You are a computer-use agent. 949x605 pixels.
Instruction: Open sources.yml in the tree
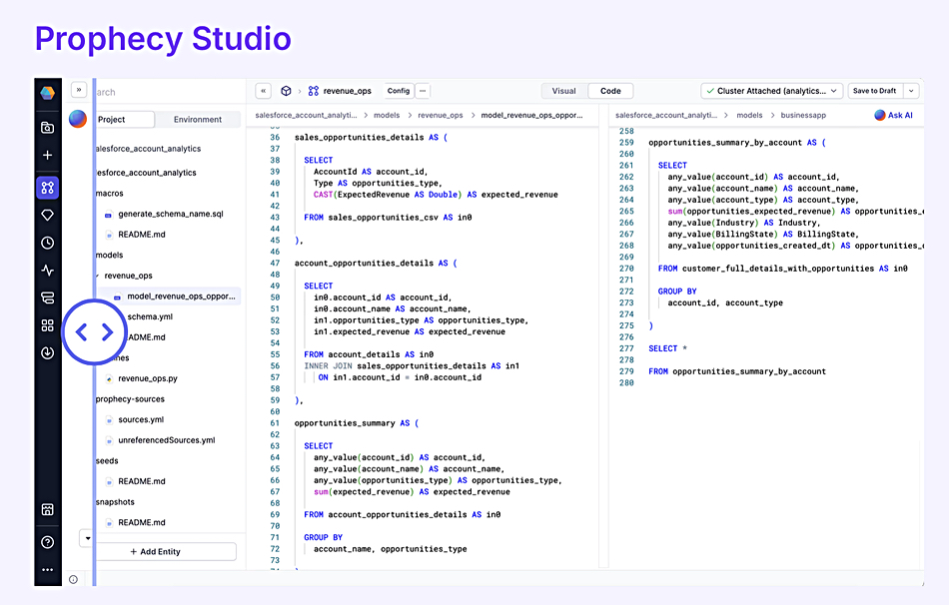[x=141, y=420]
